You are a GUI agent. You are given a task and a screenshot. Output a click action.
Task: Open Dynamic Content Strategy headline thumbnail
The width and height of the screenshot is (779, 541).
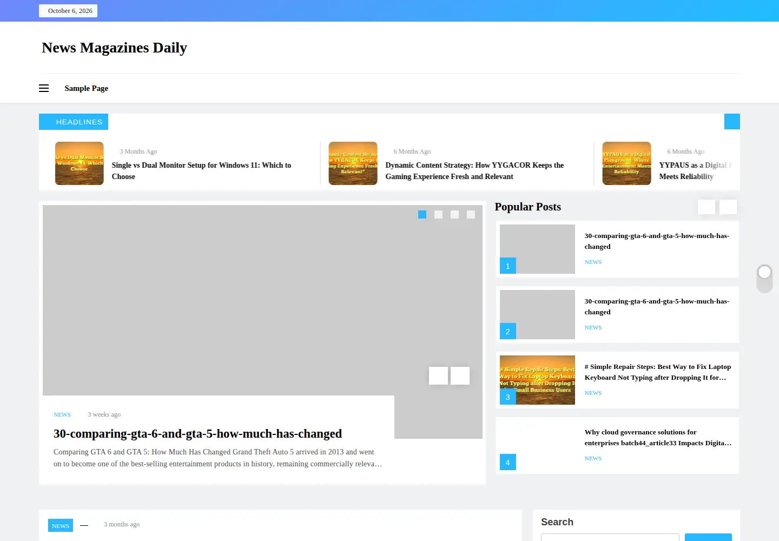(x=353, y=163)
